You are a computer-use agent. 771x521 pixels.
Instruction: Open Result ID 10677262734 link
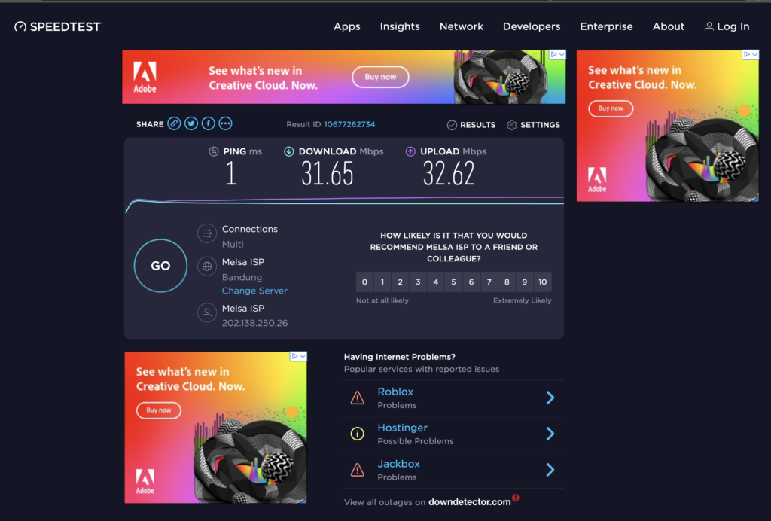click(x=349, y=124)
